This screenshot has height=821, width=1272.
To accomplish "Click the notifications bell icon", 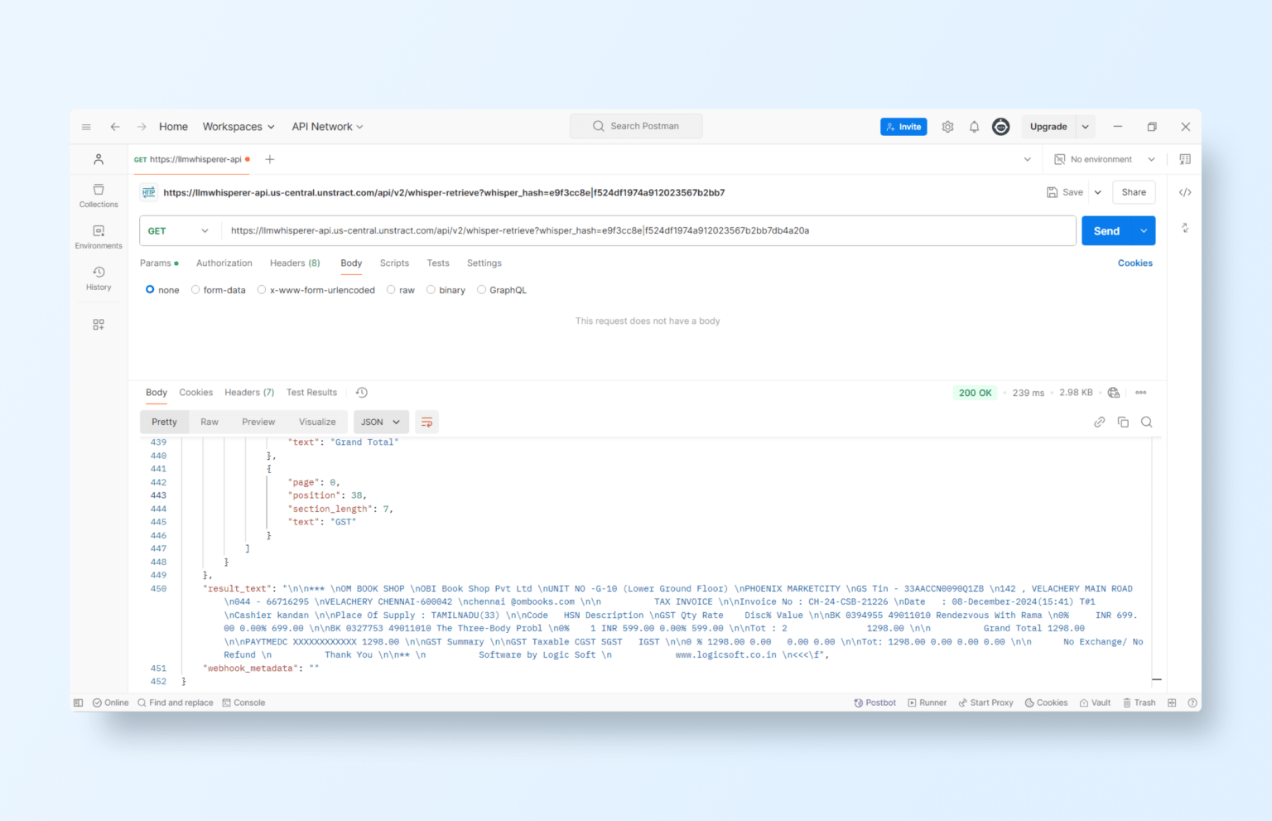I will [974, 126].
